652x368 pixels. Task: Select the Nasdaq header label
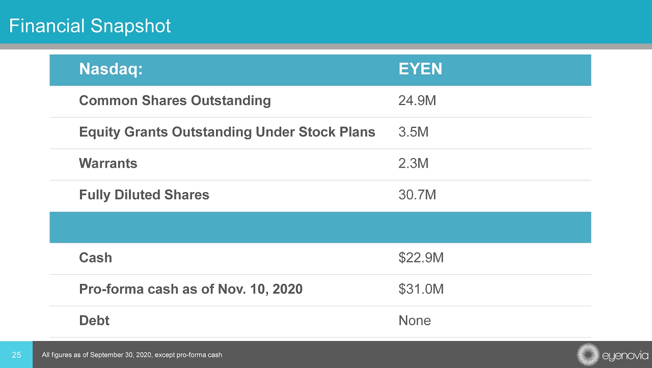[111, 69]
